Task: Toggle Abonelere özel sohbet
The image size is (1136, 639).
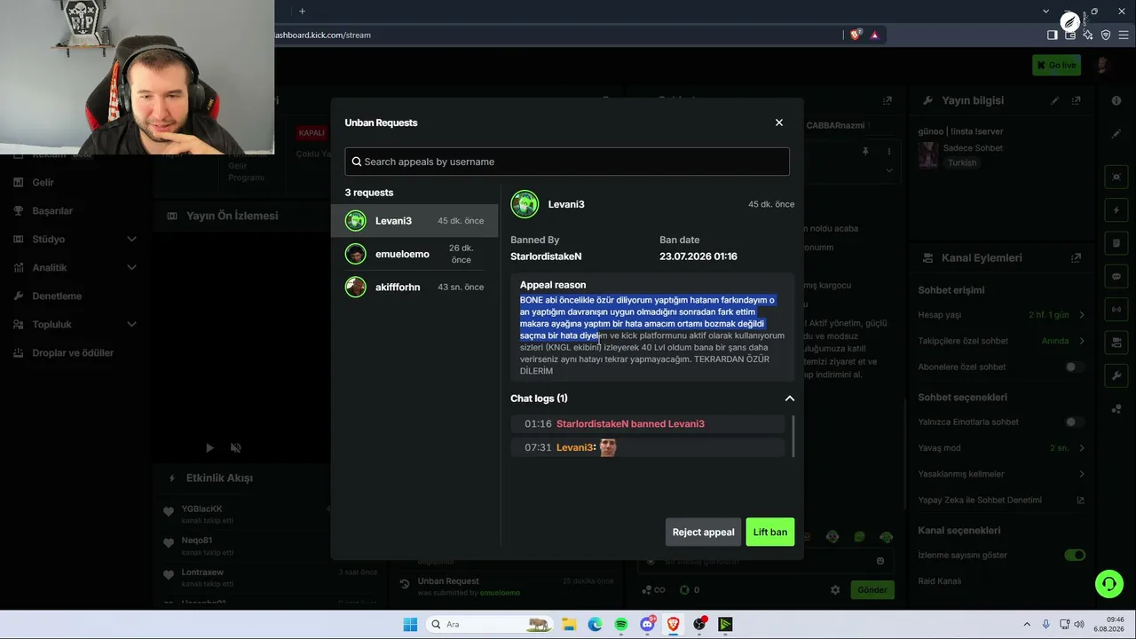Action: tap(1075, 367)
